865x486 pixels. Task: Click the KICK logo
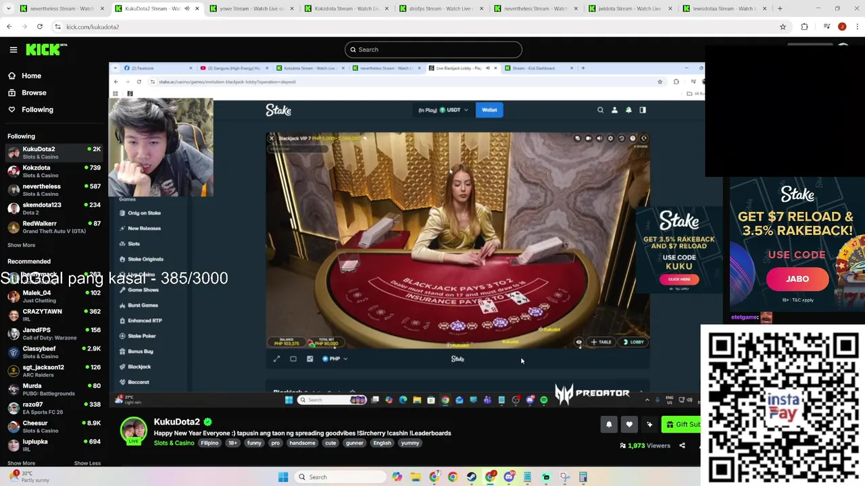[x=46, y=49]
